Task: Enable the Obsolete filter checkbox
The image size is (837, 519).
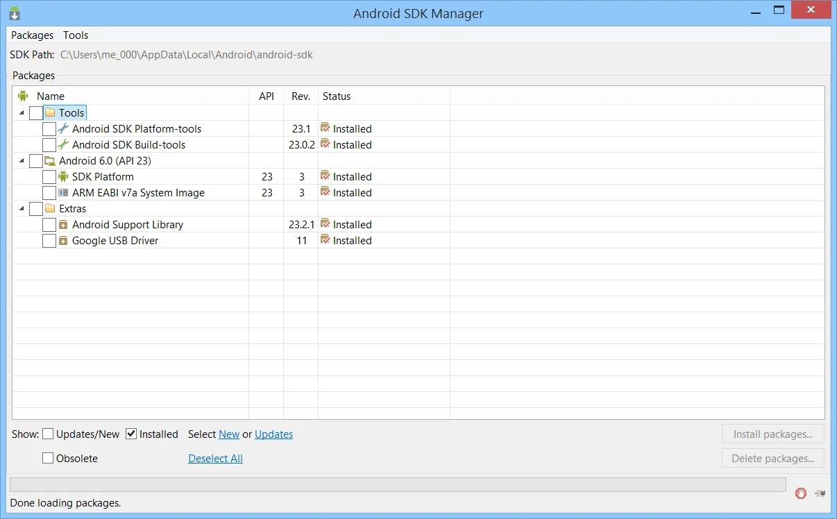Action: point(48,458)
